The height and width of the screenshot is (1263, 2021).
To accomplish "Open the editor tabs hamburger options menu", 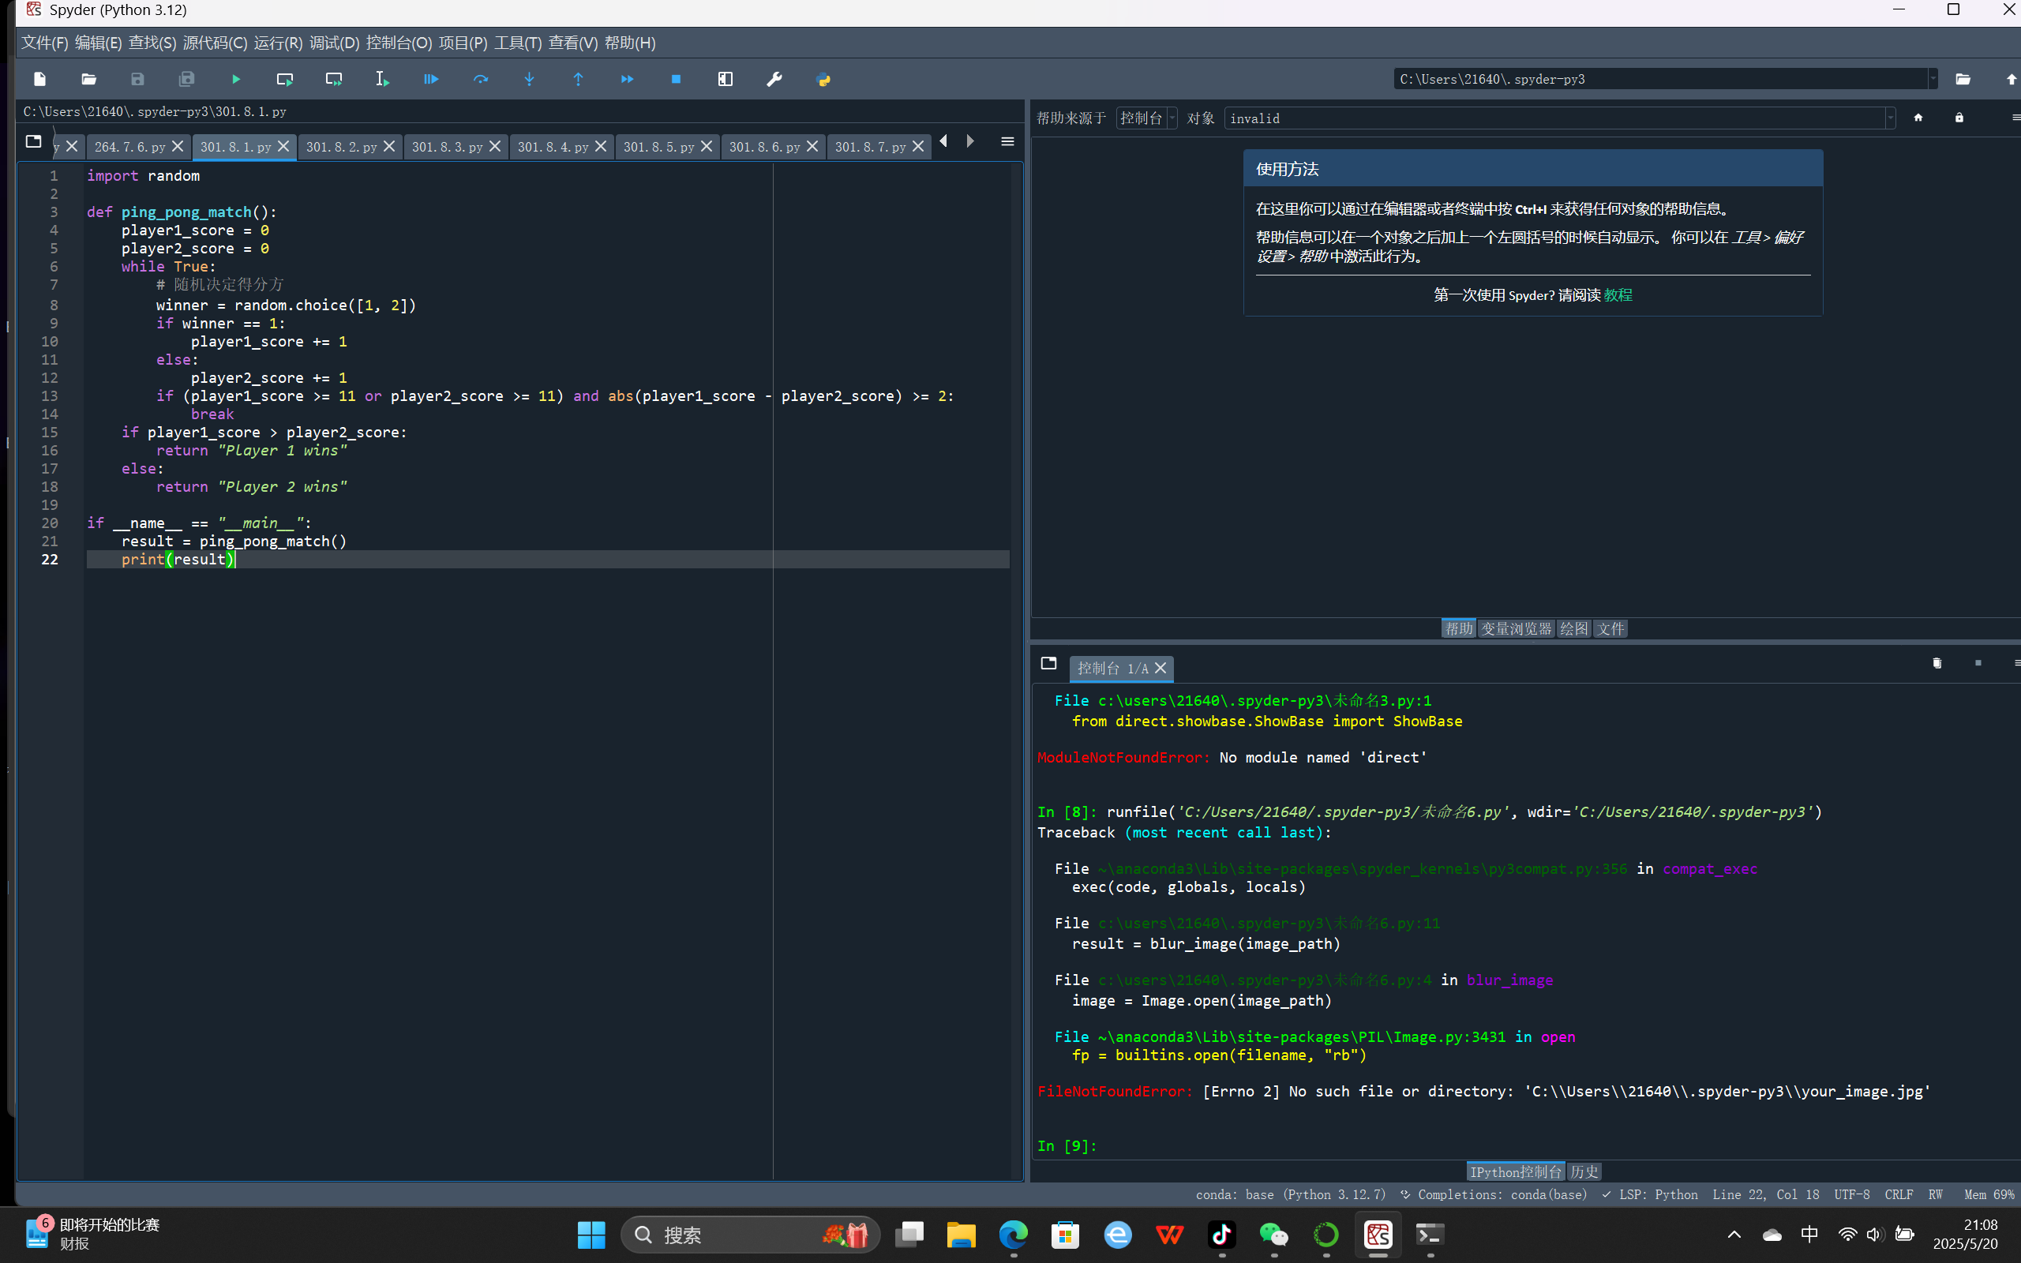I will pyautogui.click(x=1007, y=142).
